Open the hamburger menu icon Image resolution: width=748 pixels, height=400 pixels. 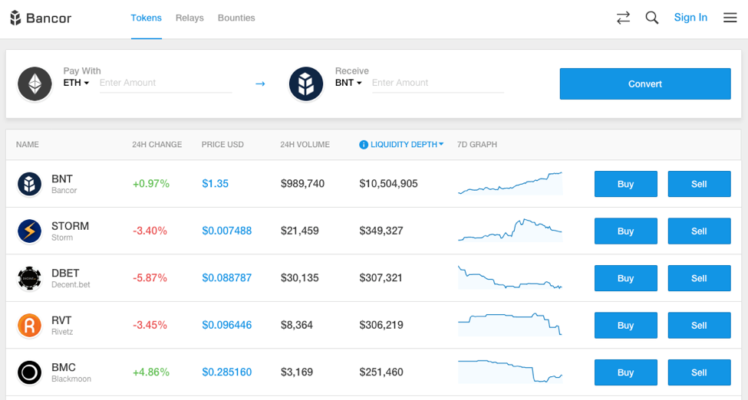pyautogui.click(x=730, y=18)
